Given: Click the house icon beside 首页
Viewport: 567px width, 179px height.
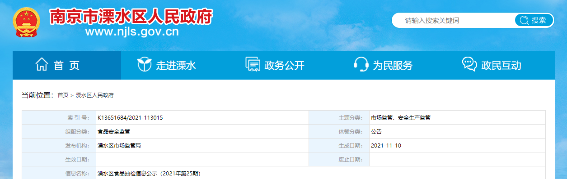Looking at the screenshot, I should (42, 65).
